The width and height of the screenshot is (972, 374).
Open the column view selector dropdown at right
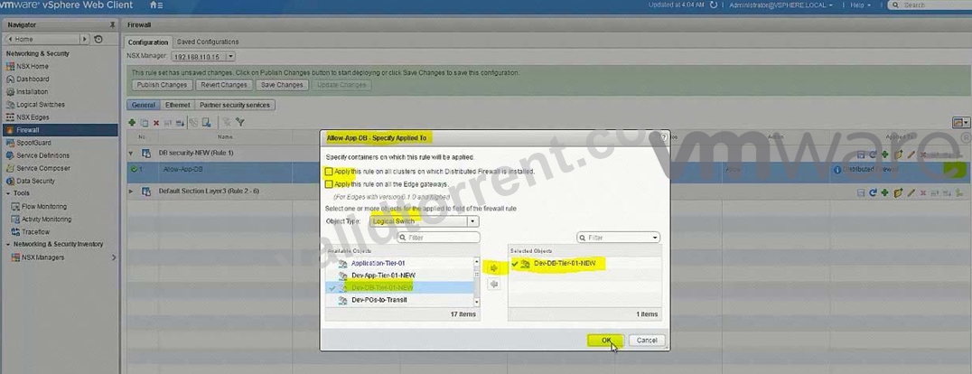(x=961, y=123)
